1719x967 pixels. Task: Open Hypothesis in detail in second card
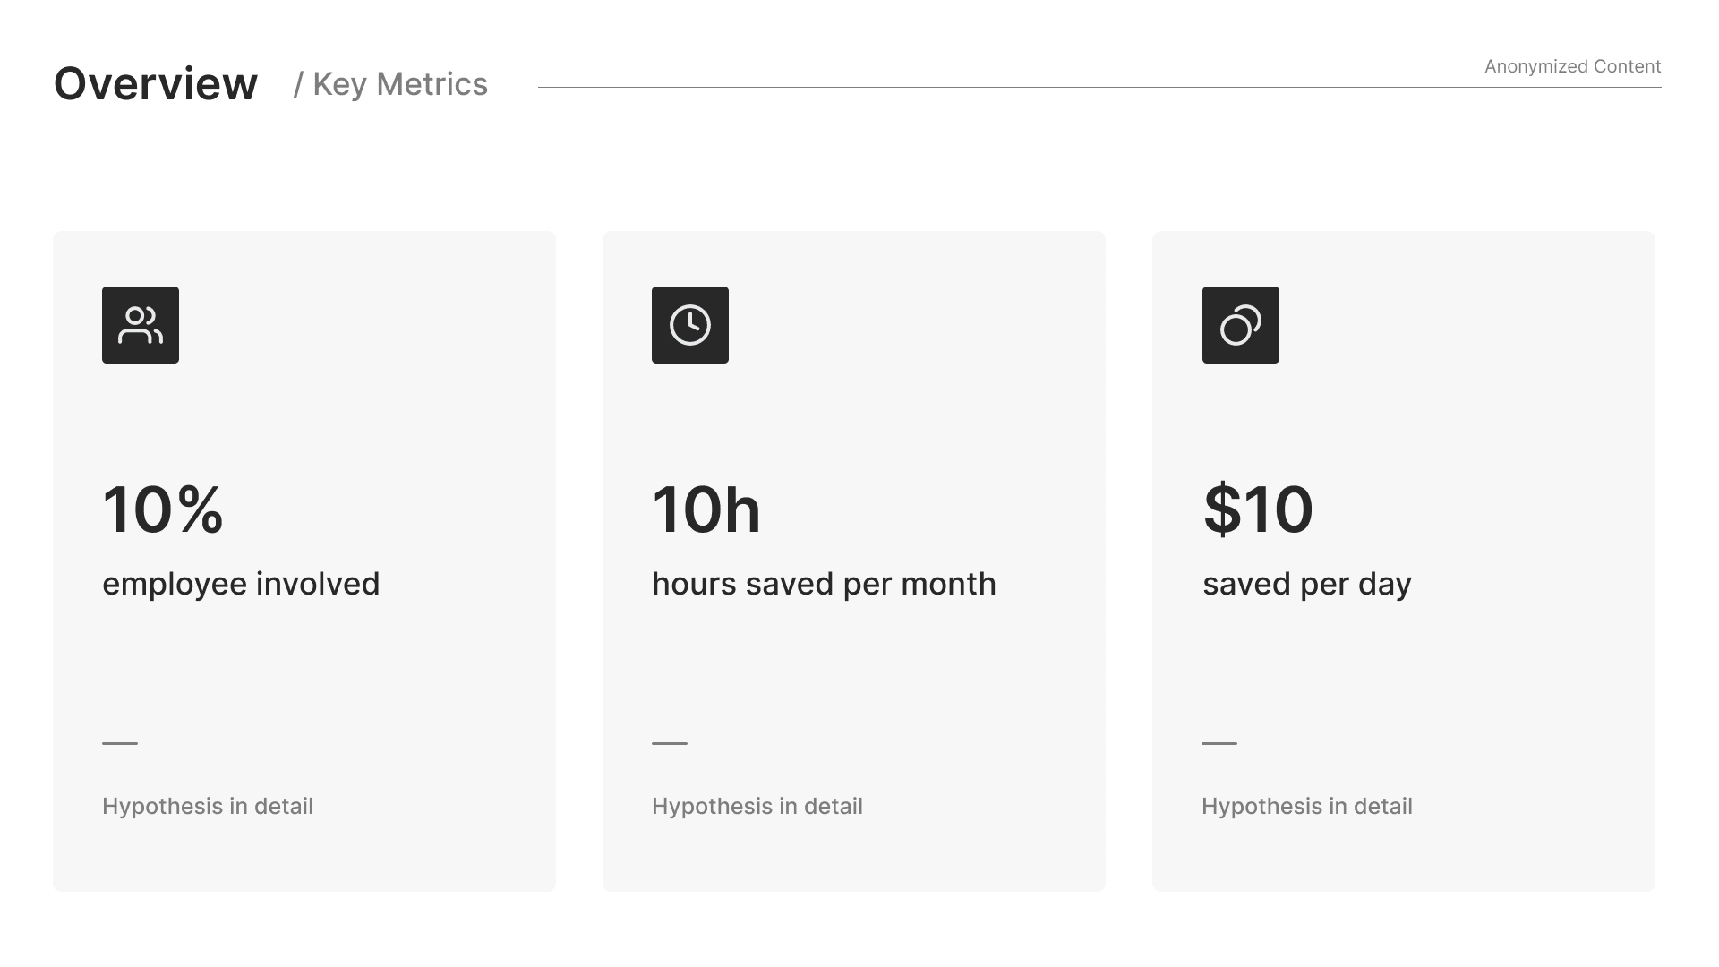click(757, 806)
